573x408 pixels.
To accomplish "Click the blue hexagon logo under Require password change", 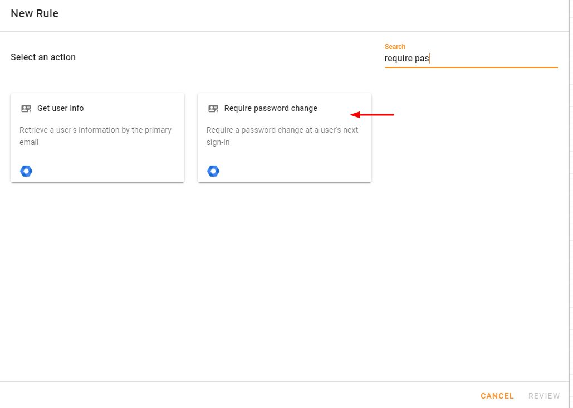I will tap(213, 171).
